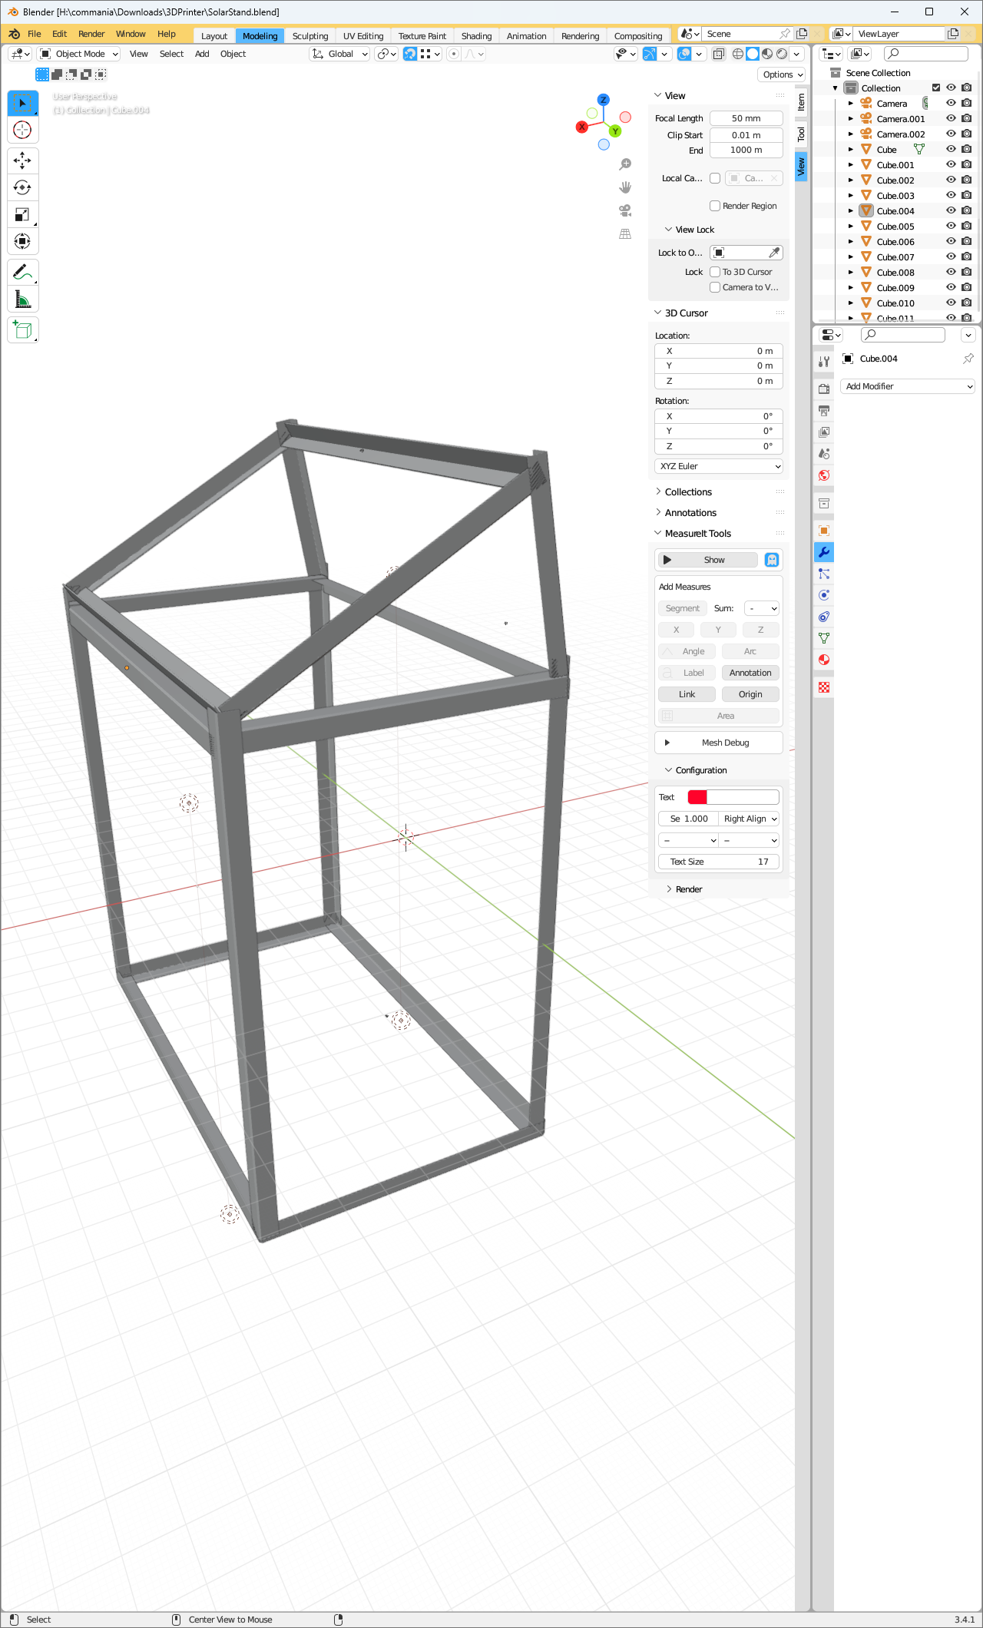Hide Camera.001 with its eye icon
Viewport: 983px width, 1628px height.
(951, 118)
